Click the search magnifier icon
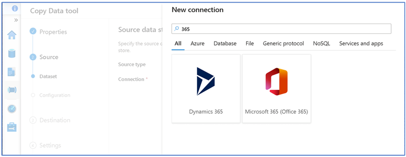Viewport: 406px width, 157px height. click(x=177, y=29)
